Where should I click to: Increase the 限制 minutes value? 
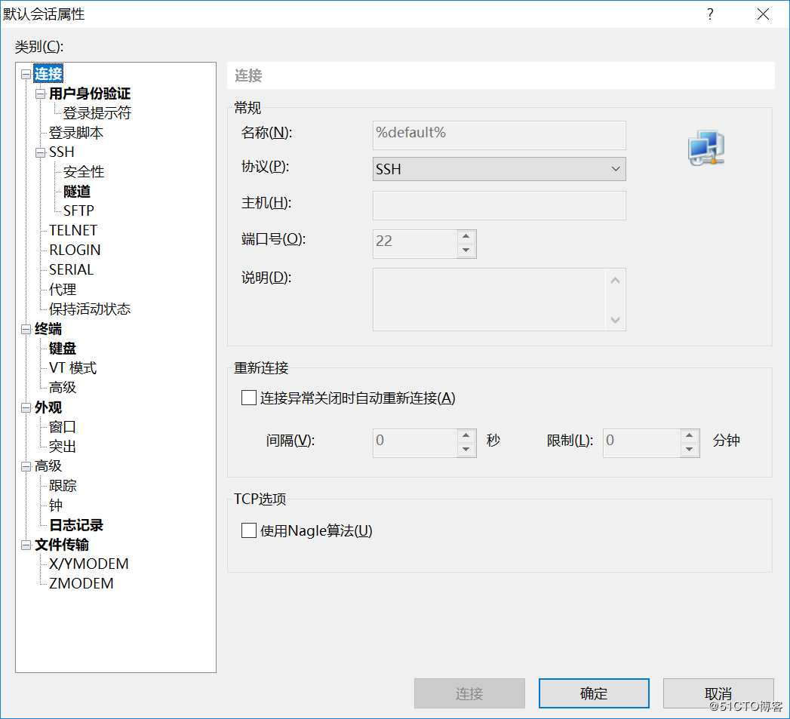click(x=689, y=435)
